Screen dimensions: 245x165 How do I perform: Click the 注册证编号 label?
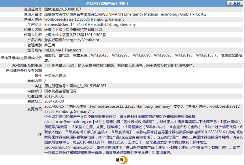tap(33, 9)
